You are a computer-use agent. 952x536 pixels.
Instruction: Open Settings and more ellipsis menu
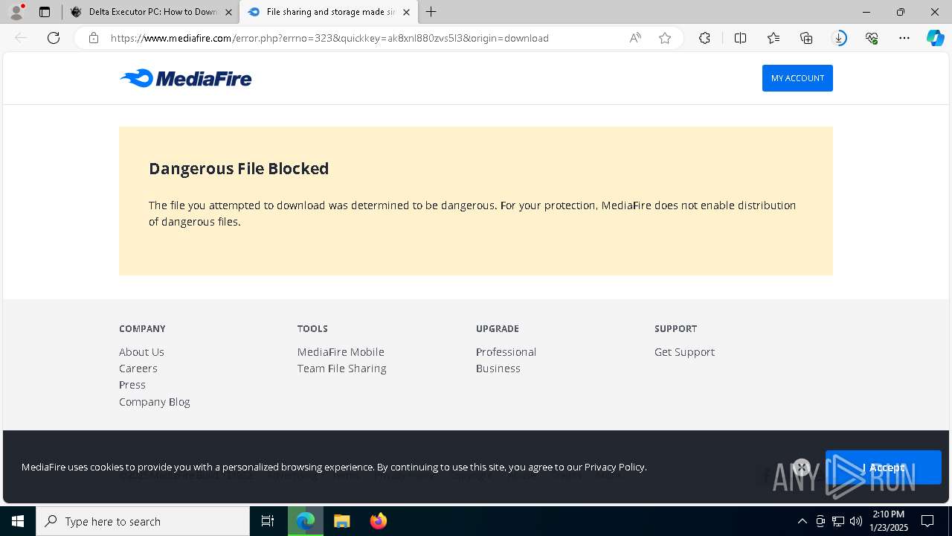tap(904, 38)
